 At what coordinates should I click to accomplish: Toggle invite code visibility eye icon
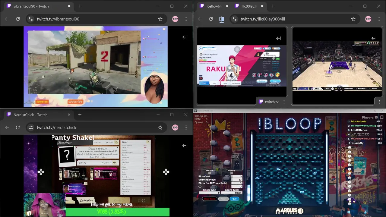[116, 142]
